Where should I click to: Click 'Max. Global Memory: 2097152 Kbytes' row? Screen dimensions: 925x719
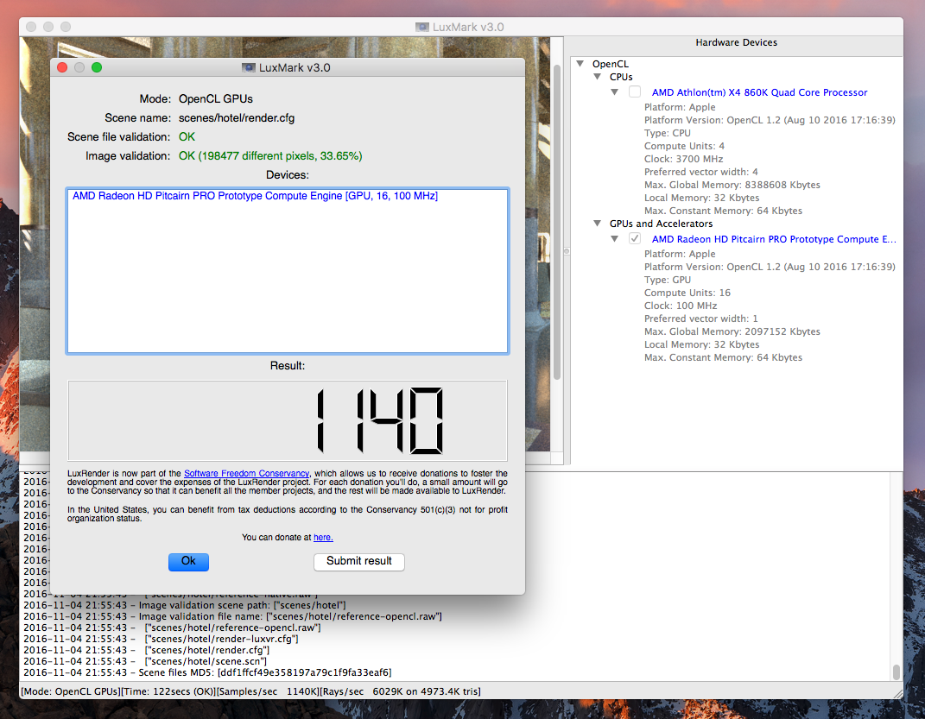click(x=732, y=331)
